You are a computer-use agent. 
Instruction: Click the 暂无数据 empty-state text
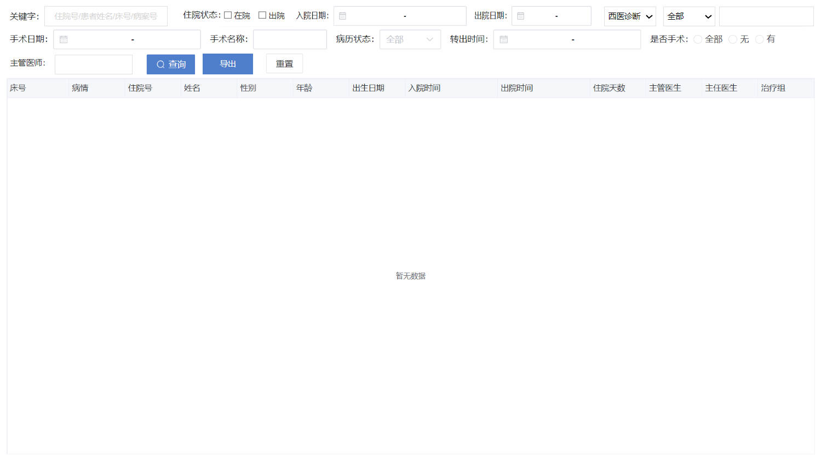click(411, 276)
